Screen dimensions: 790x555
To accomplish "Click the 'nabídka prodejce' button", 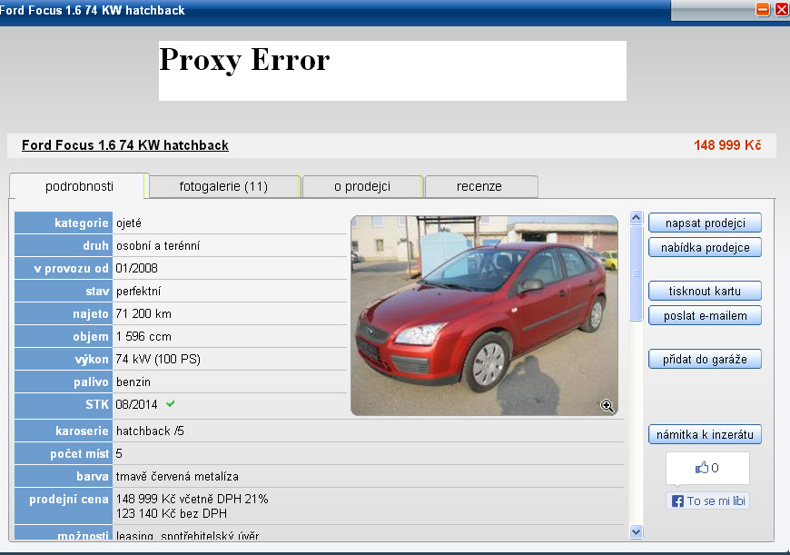I will [x=705, y=247].
